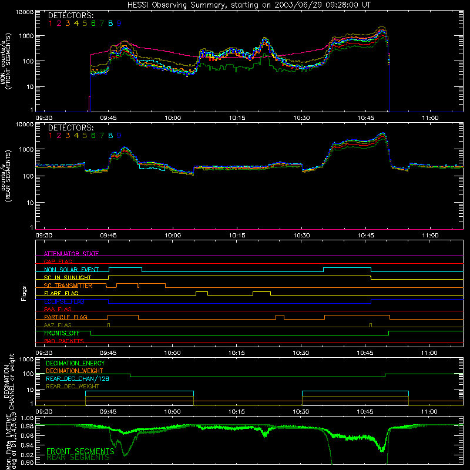The width and height of the screenshot is (470, 470).
Task: Click the REAR SEGMENTS livetime legend label
Action: (x=78, y=458)
